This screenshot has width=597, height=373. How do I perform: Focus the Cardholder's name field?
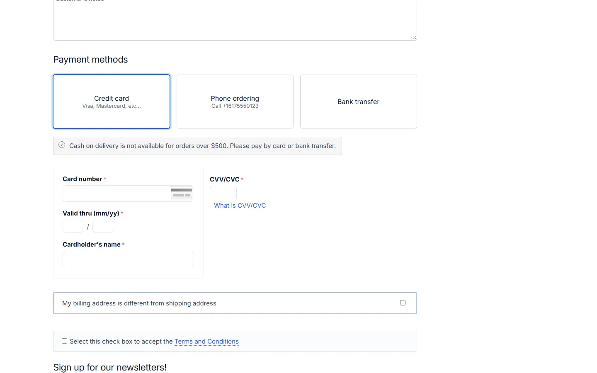(128, 259)
